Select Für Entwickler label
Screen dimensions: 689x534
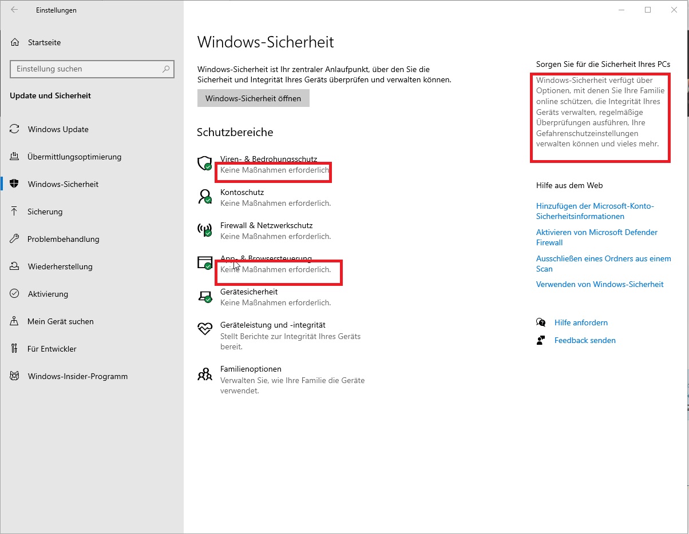(52, 349)
